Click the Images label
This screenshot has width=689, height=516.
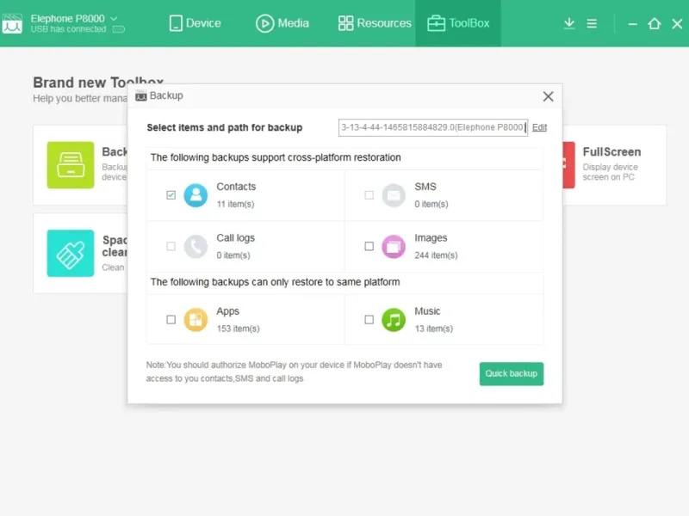coord(431,238)
